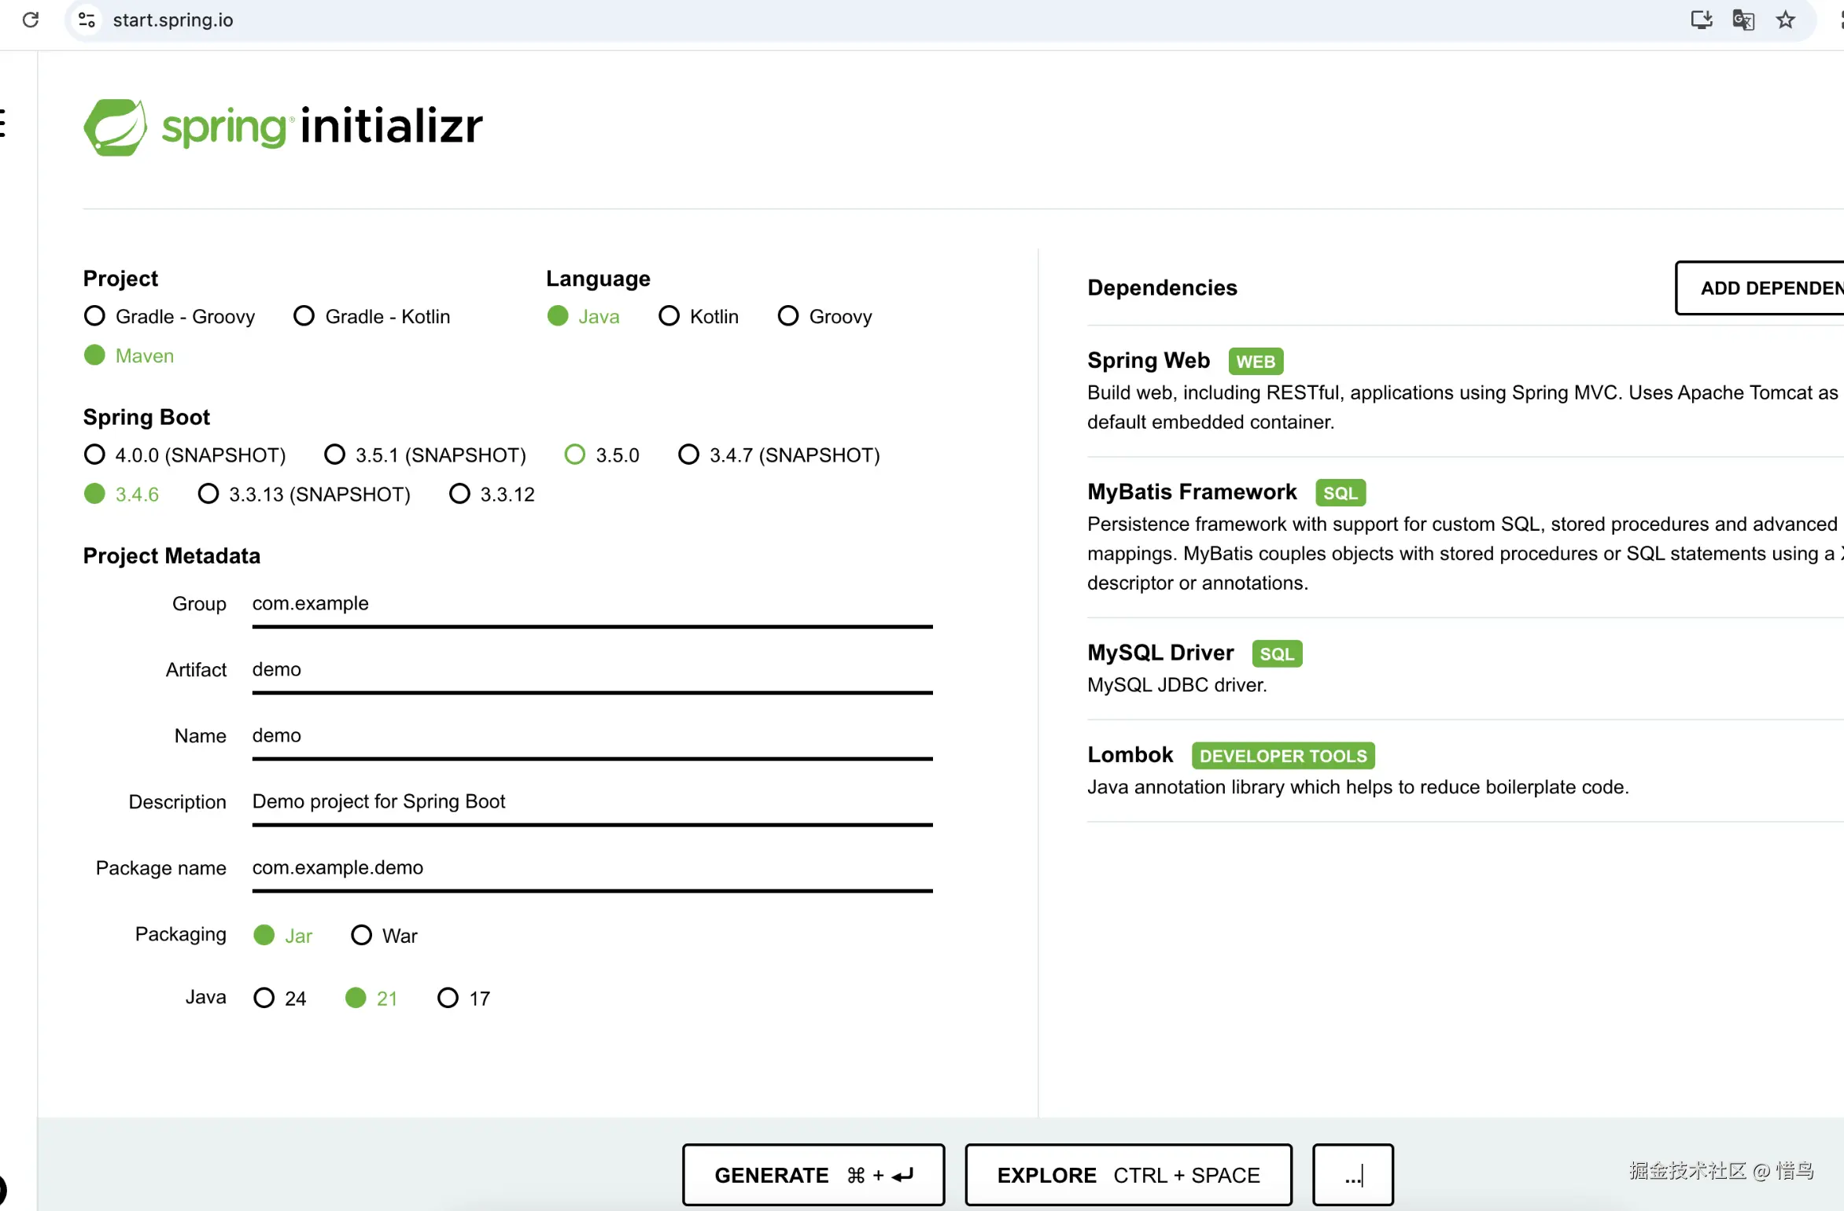Click the GENERATE button
Viewport: 1844px width, 1211px height.
(x=813, y=1175)
